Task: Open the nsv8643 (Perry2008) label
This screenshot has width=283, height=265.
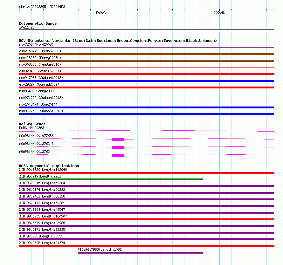Action: tap(37, 91)
